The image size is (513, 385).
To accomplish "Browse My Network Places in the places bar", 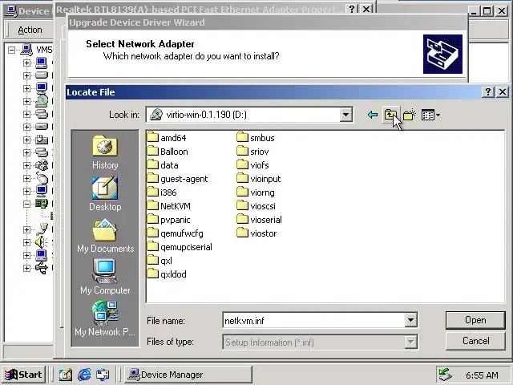I will click(x=105, y=319).
